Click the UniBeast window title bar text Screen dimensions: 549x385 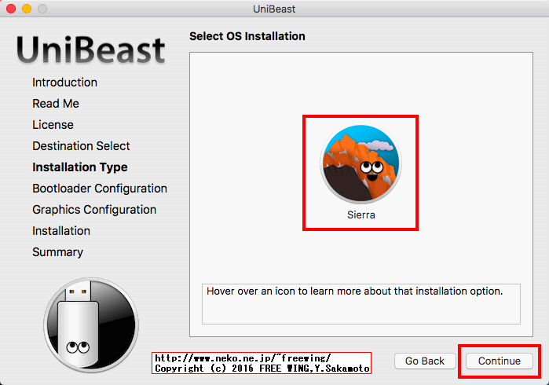[274, 9]
